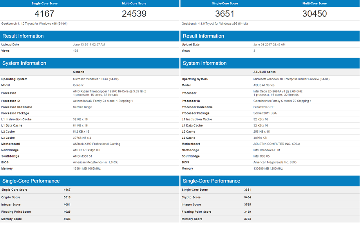This screenshot has width=360, height=235.
Task: Click the 30450 multi-core score
Action: (x=315, y=14)
